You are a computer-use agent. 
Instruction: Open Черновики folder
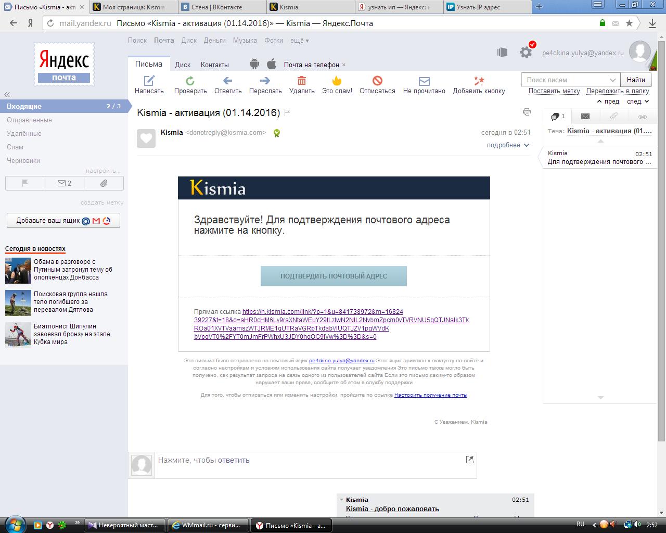pos(23,160)
